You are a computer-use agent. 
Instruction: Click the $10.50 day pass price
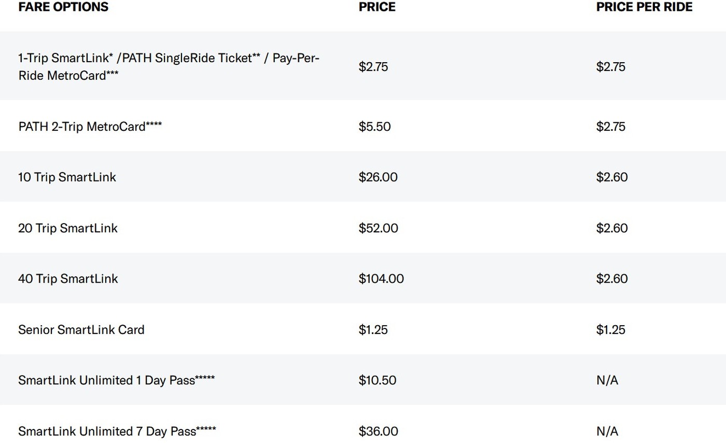(378, 380)
